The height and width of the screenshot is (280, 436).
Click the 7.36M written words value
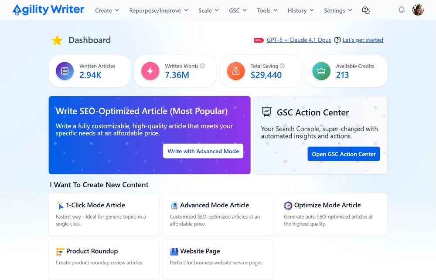pyautogui.click(x=177, y=75)
